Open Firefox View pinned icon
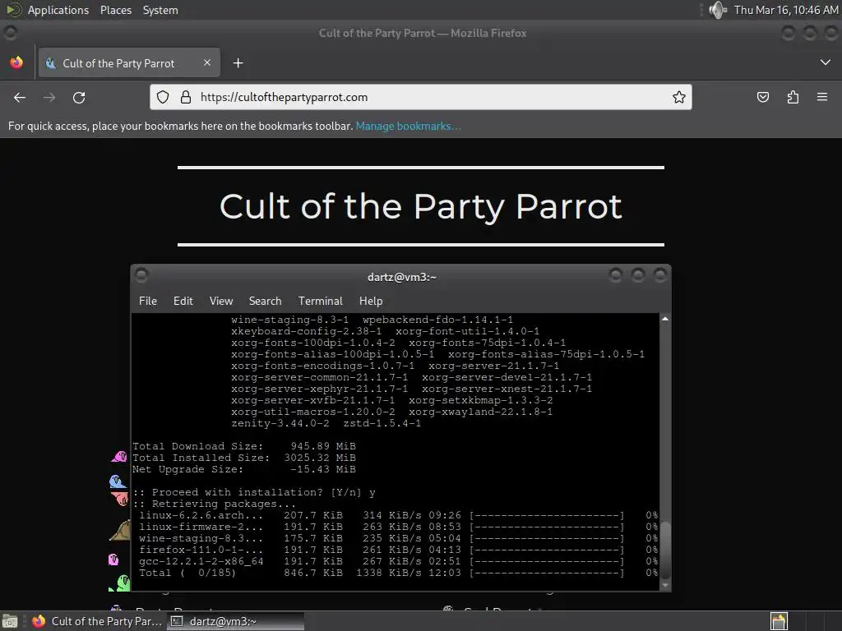The width and height of the screenshot is (842, 631). tap(16, 62)
